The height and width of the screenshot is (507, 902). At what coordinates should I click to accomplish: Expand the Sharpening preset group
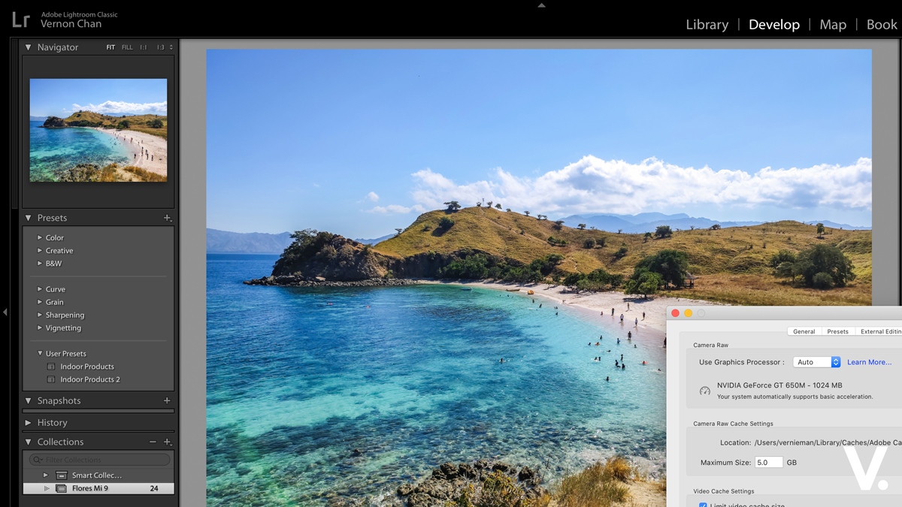point(40,315)
